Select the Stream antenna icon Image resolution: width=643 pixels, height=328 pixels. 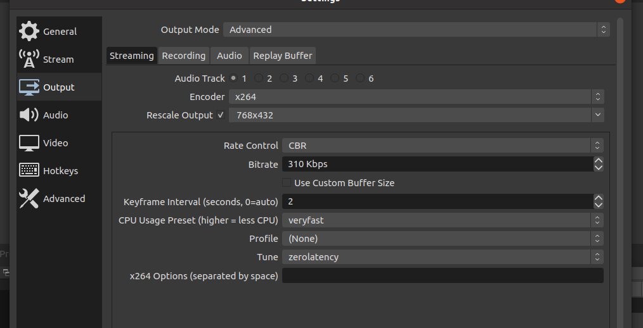click(x=29, y=59)
